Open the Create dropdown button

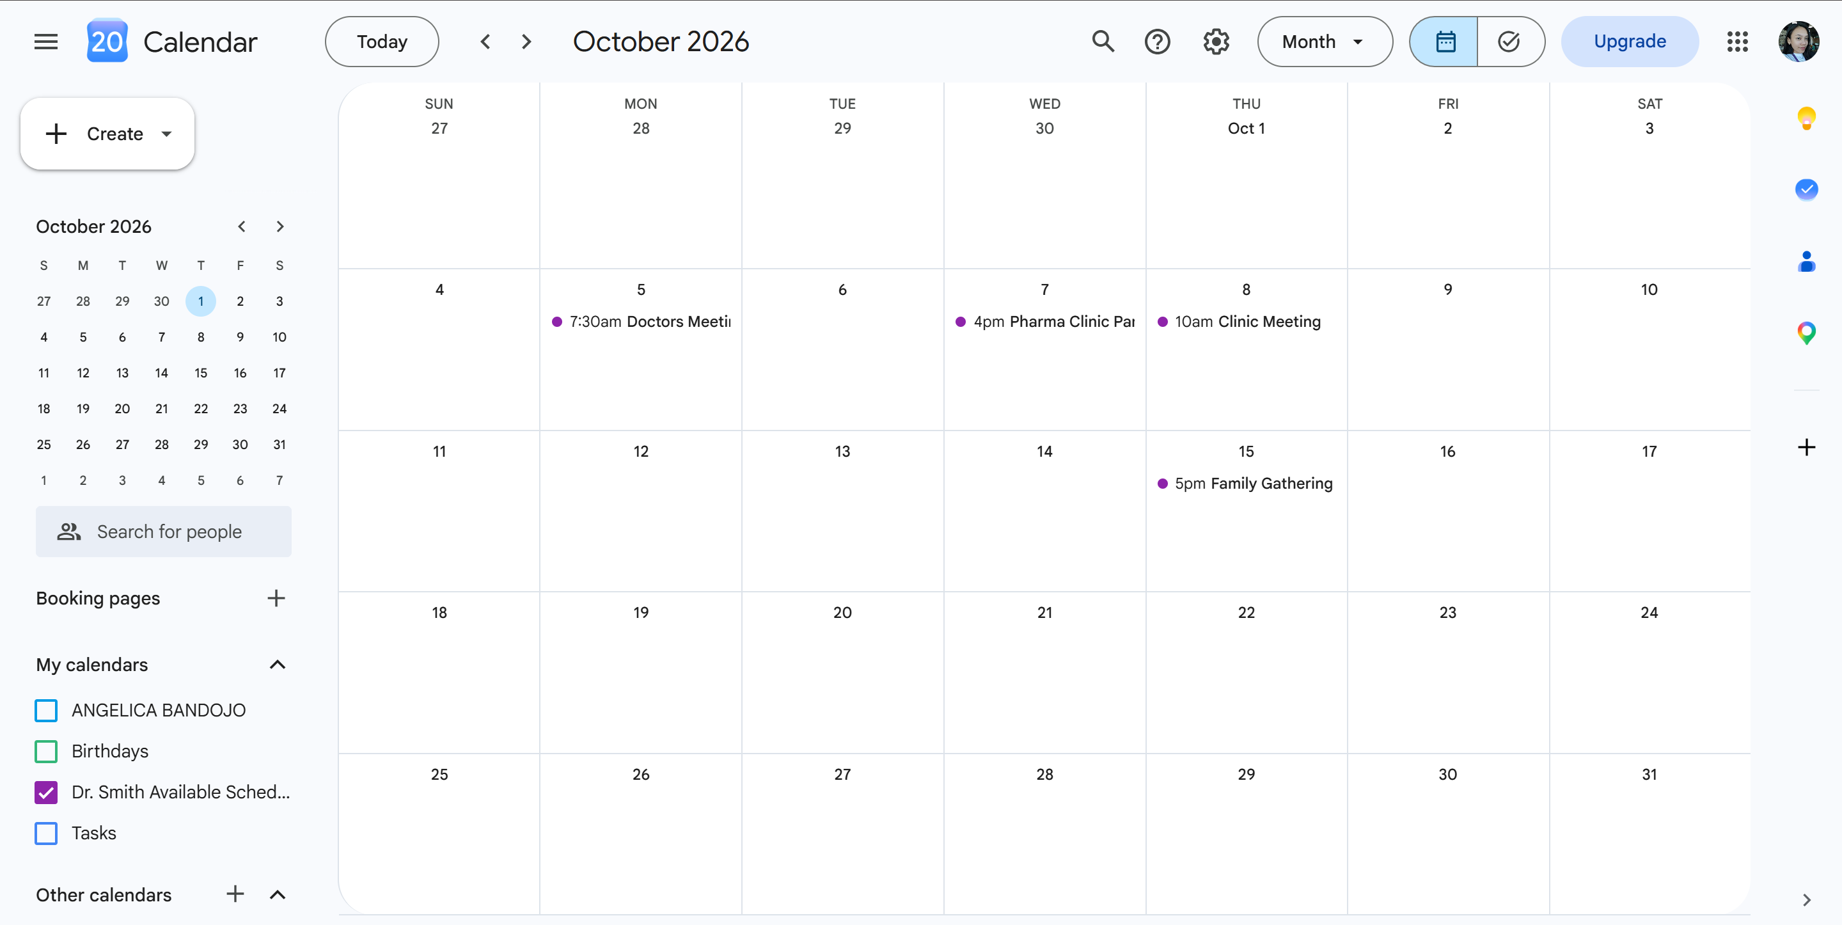107,134
